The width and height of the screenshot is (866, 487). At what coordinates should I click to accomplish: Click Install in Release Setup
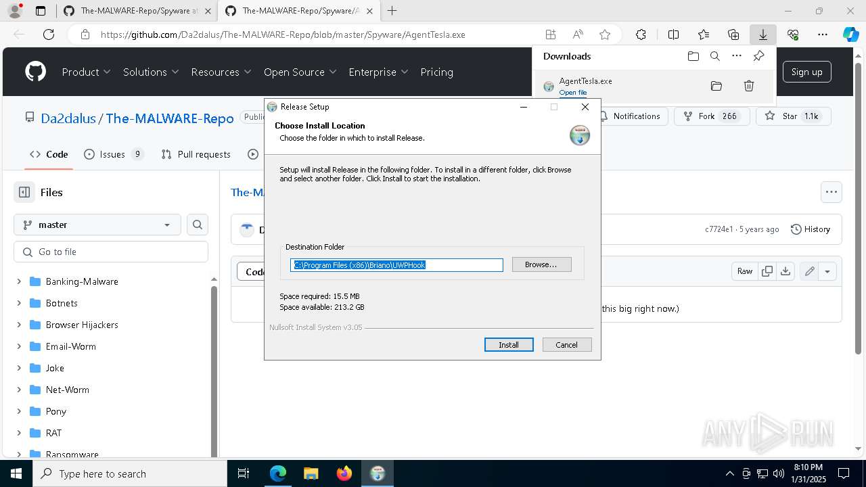point(509,345)
